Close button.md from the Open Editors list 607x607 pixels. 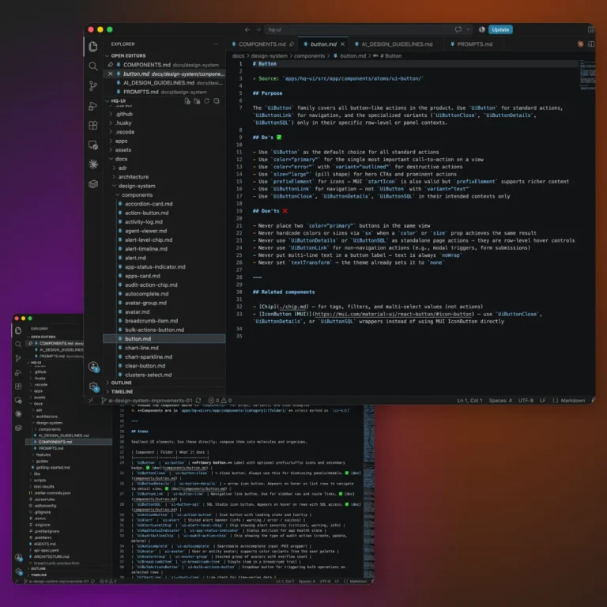[x=111, y=74]
